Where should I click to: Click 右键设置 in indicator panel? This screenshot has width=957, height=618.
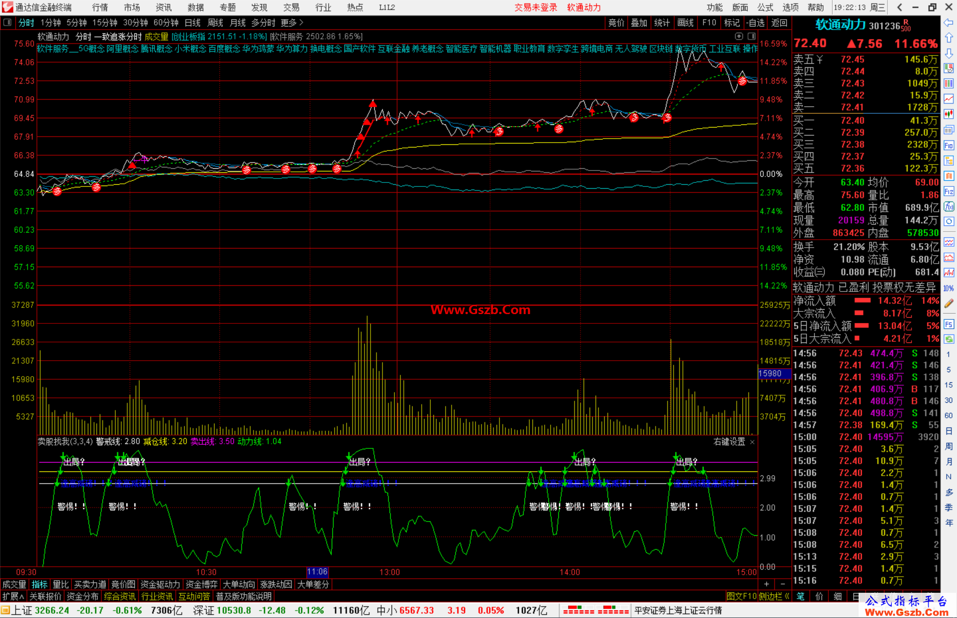(x=729, y=442)
